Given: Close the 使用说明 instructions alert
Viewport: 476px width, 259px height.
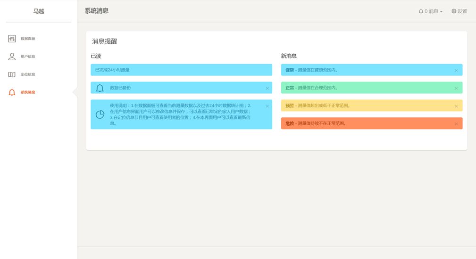Looking at the screenshot, I should point(267,106).
